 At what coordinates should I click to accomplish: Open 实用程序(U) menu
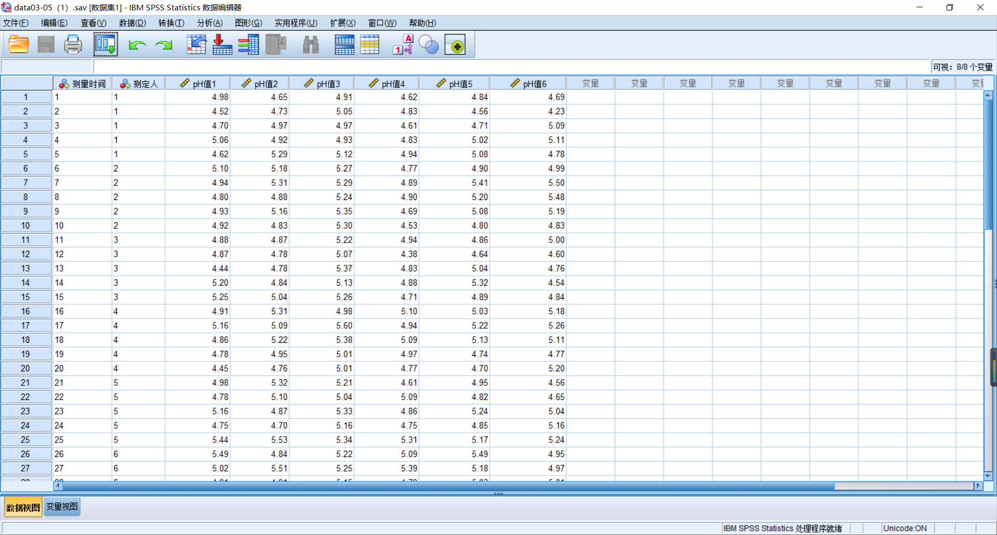(x=296, y=23)
